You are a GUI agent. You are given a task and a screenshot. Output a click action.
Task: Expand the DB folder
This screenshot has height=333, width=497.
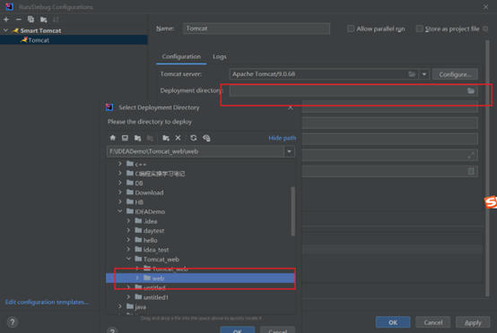tap(120, 183)
